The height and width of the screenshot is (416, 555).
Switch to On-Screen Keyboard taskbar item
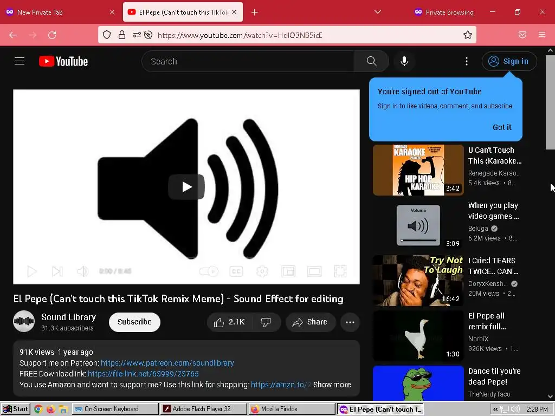click(x=115, y=409)
